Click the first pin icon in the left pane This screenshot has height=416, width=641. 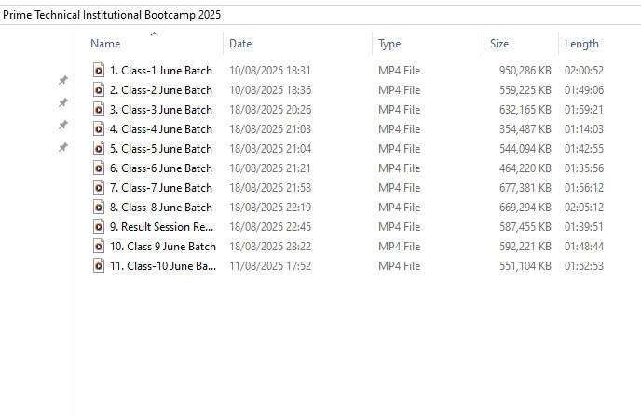click(x=63, y=81)
